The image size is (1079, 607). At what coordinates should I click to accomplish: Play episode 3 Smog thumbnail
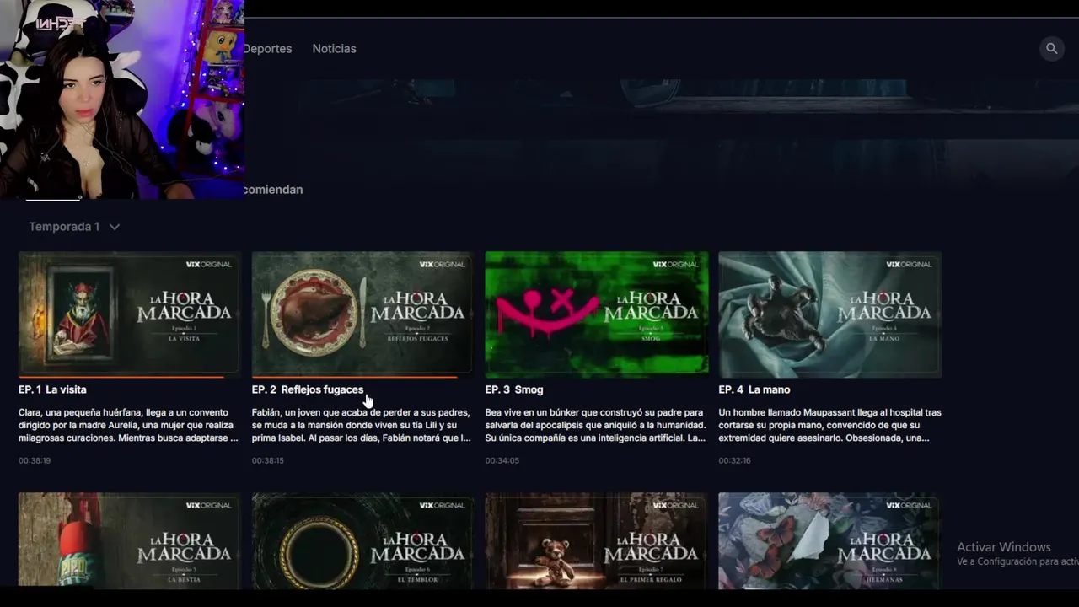click(x=597, y=314)
